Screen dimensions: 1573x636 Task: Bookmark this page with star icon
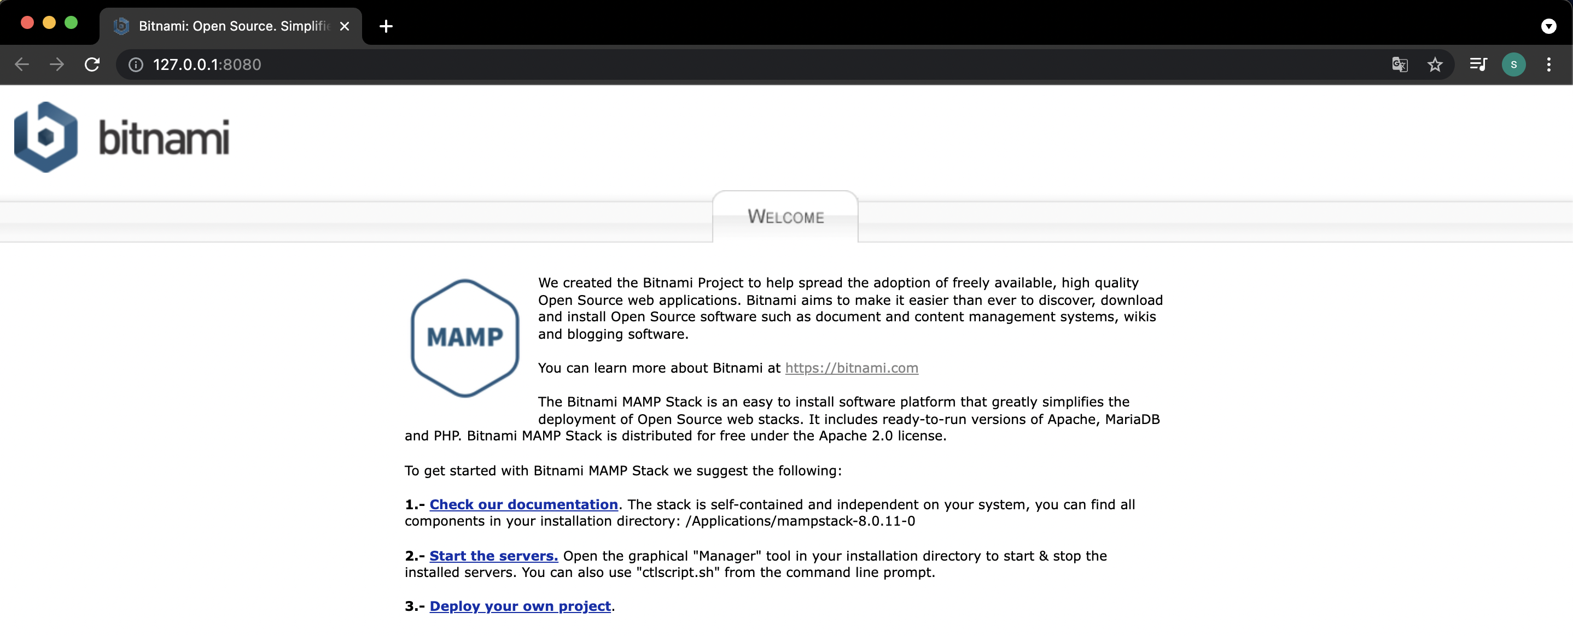click(1435, 64)
